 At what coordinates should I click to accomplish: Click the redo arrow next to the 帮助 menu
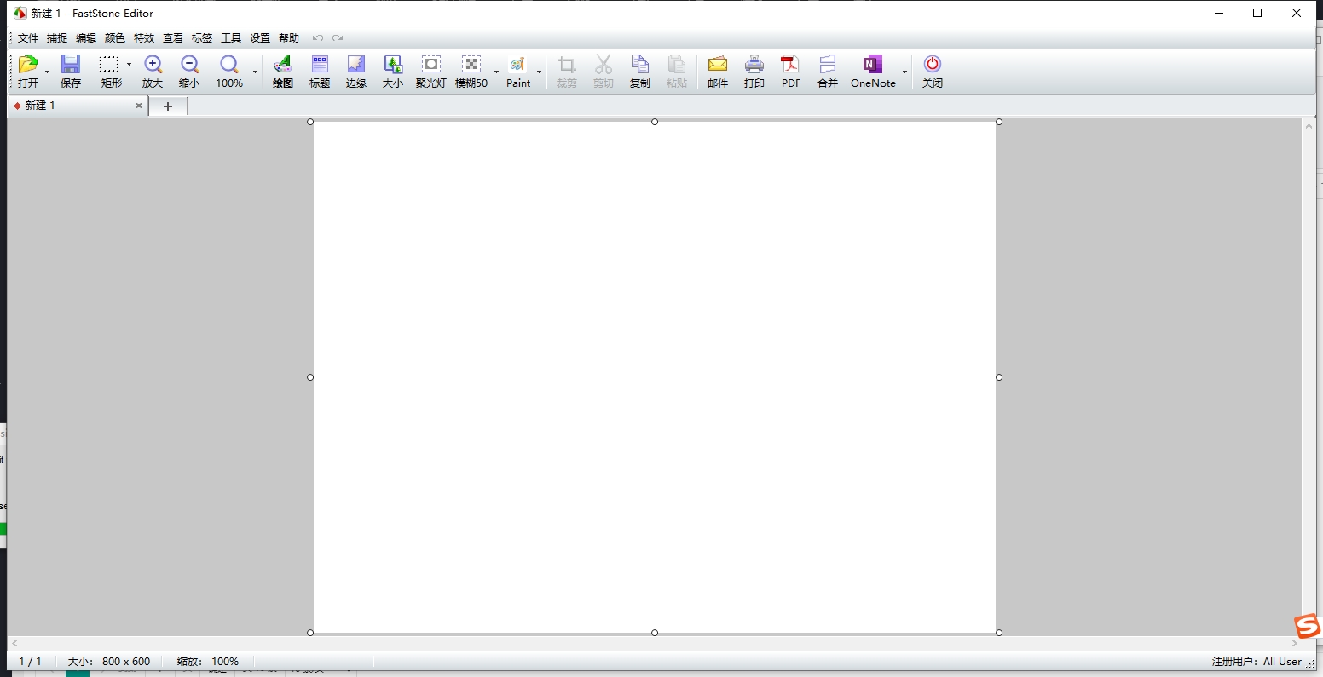click(338, 38)
